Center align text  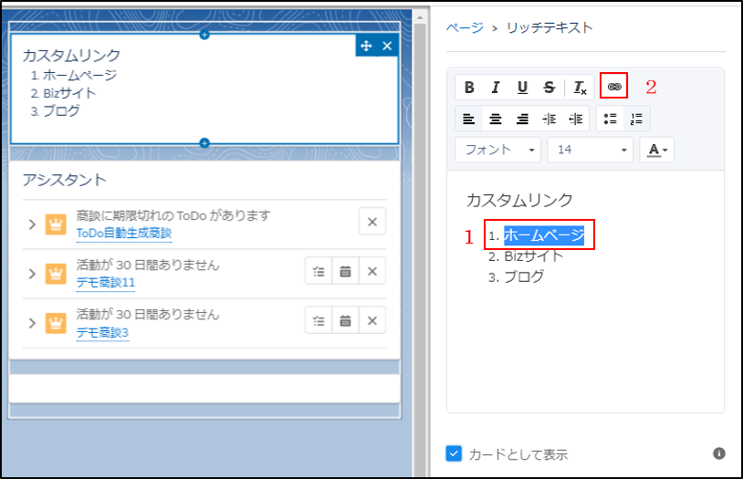click(x=496, y=119)
